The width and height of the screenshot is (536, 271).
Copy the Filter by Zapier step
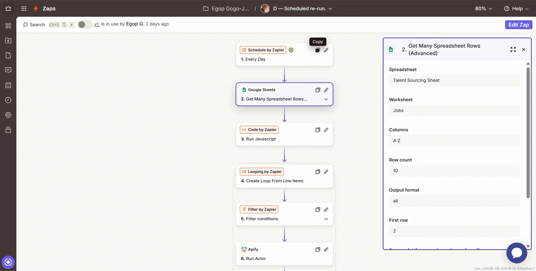click(318, 210)
